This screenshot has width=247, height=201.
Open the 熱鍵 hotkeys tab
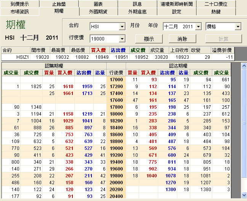pyautogui.click(x=216, y=11)
